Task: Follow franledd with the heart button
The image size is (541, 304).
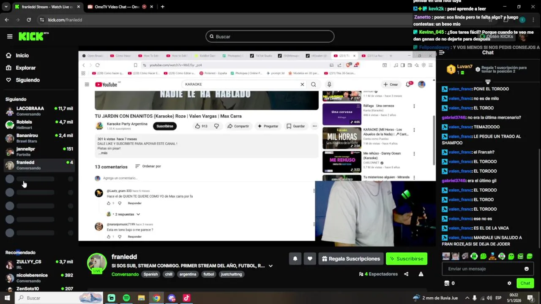Action: [x=310, y=259]
